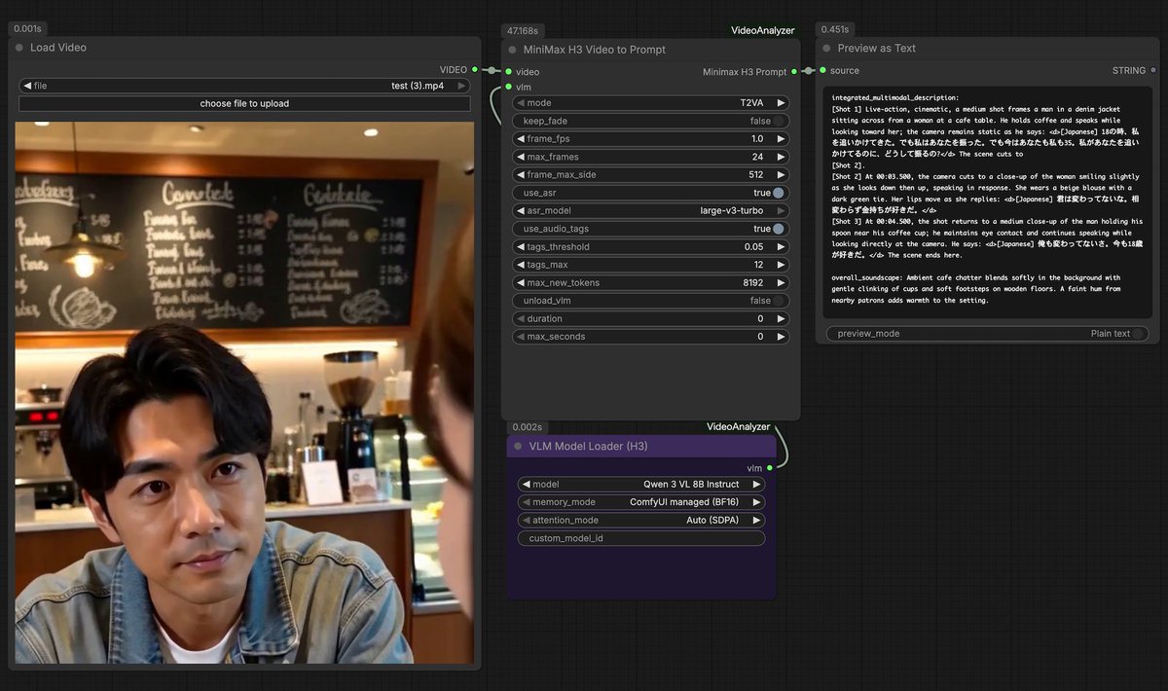This screenshot has height=691, width=1168.
Task: Decrease max_frames with its left arrow
Action: pos(520,157)
